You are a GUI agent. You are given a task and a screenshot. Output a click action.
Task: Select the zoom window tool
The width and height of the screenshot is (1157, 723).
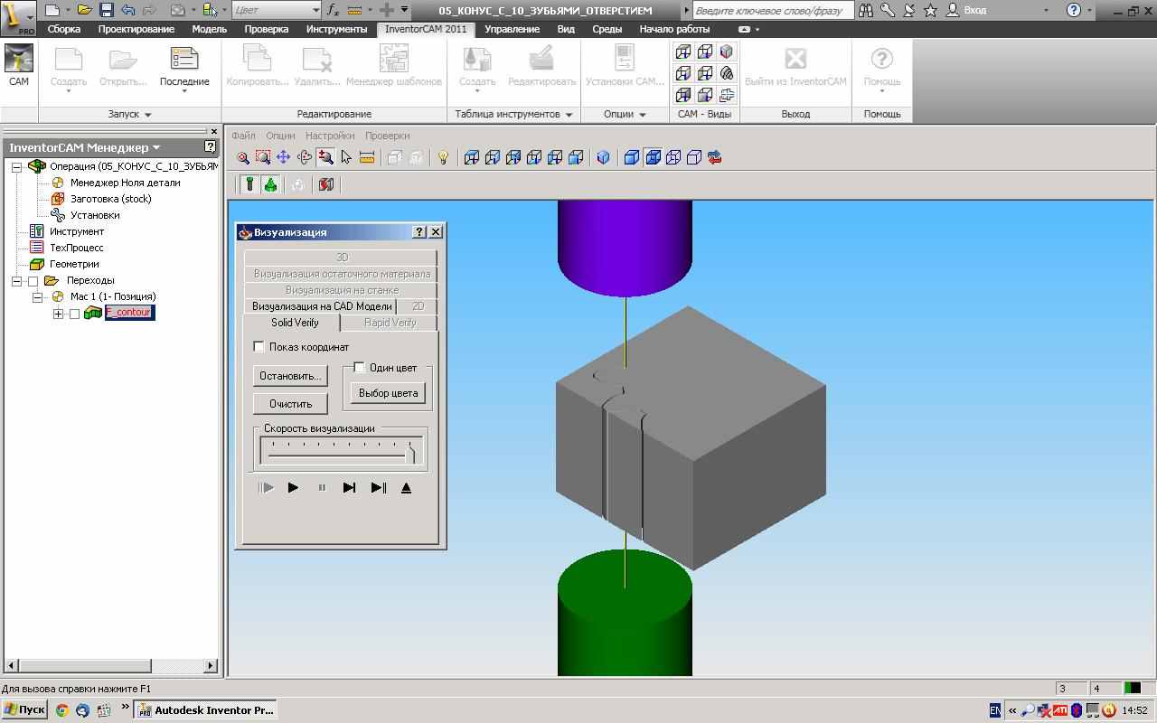click(263, 157)
